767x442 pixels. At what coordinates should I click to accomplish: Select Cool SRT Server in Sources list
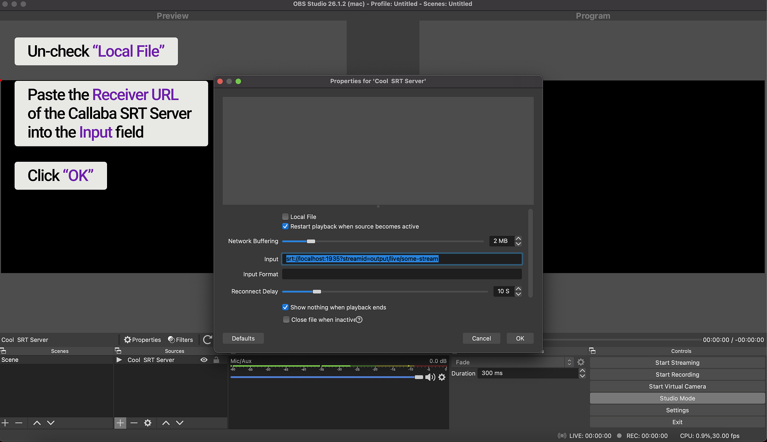(x=151, y=360)
